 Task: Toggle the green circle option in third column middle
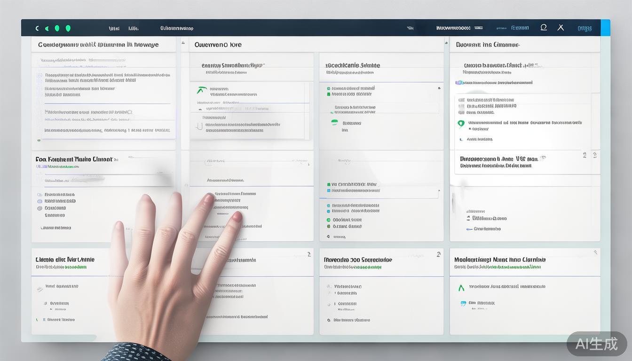tap(328, 220)
